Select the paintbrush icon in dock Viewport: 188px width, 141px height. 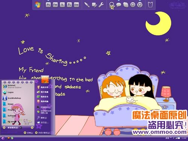(x=87, y=5)
